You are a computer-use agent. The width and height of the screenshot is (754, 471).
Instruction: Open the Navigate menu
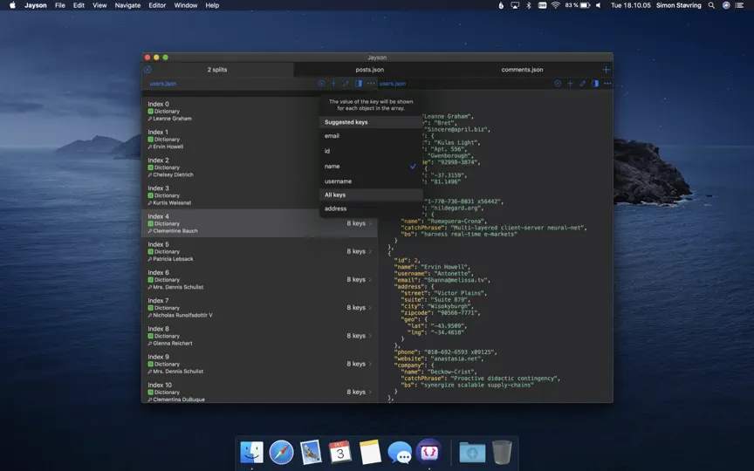(127, 5)
